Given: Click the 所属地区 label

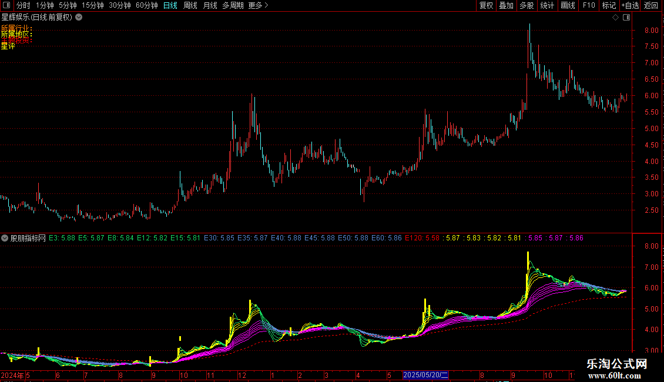Looking at the screenshot, I should coord(16,34).
